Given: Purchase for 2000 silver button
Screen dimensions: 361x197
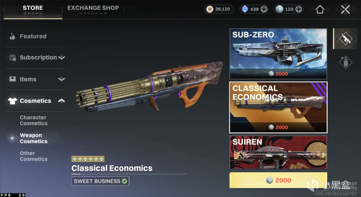Looking at the screenshot, I should [x=278, y=180].
